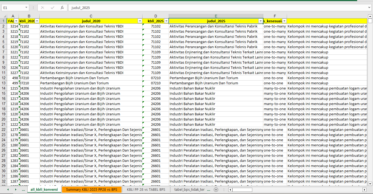
Task: Open filter dropdown for judul_2020 column
Action: 140,21
